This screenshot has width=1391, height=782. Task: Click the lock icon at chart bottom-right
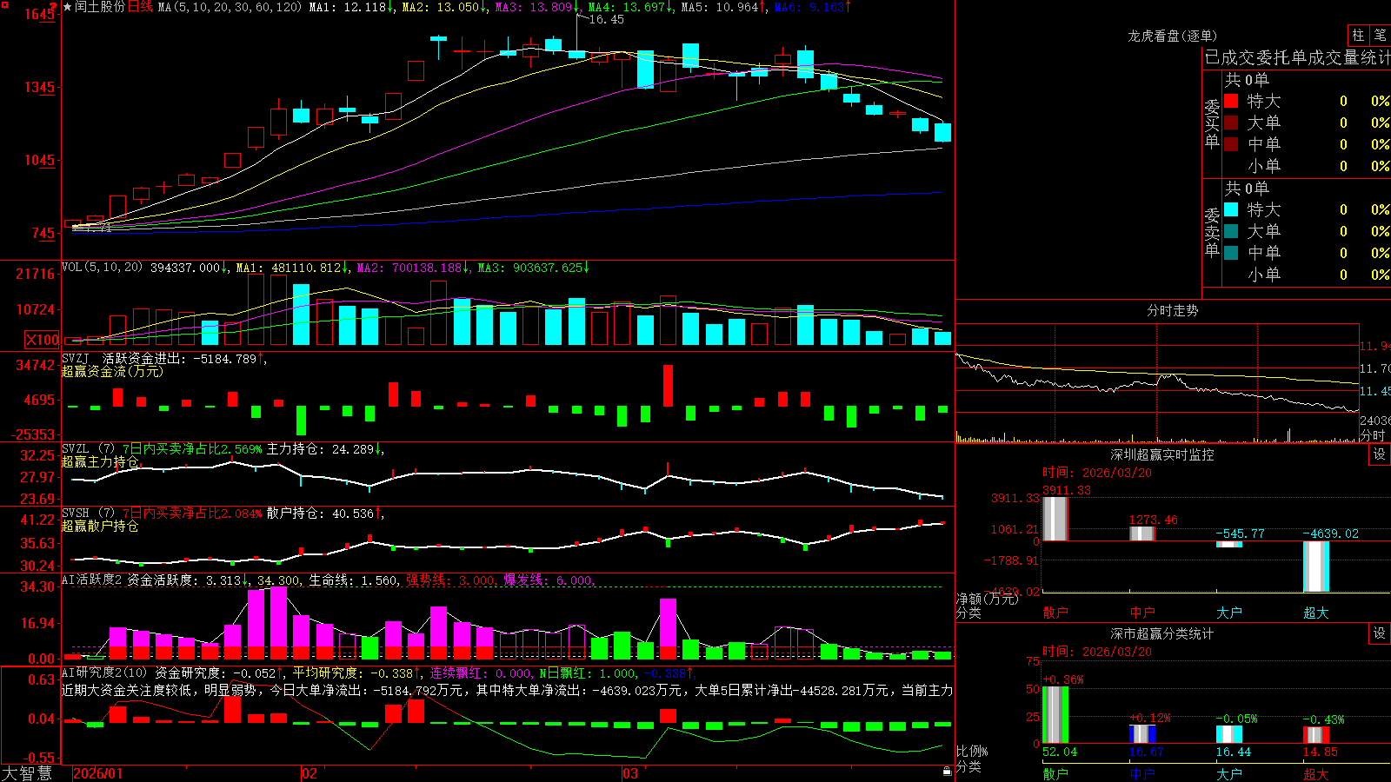coord(948,771)
